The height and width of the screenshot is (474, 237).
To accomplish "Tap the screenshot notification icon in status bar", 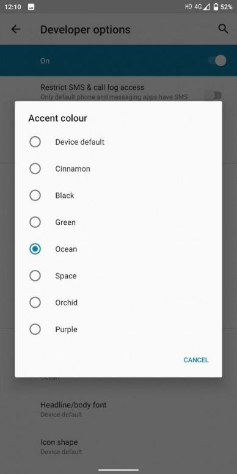I will [x=31, y=7].
